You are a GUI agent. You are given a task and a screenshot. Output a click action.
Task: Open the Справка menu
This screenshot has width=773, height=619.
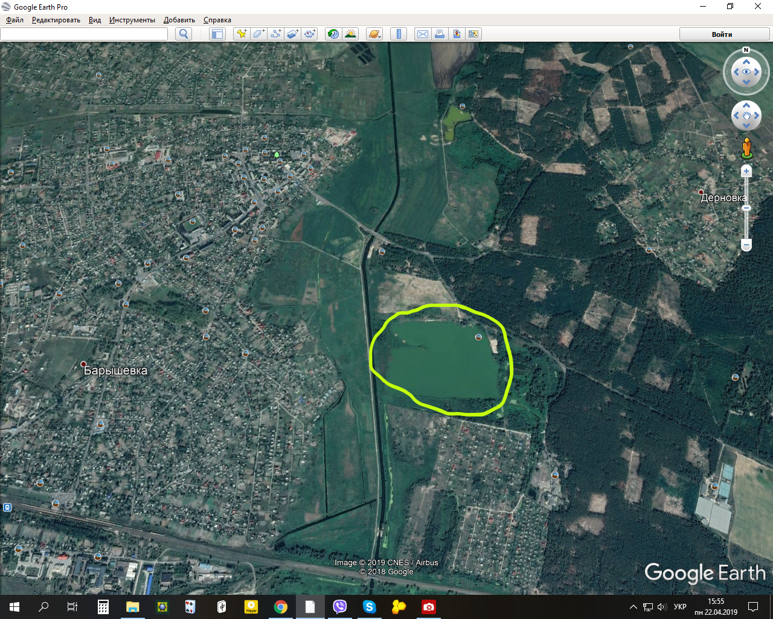(x=217, y=20)
